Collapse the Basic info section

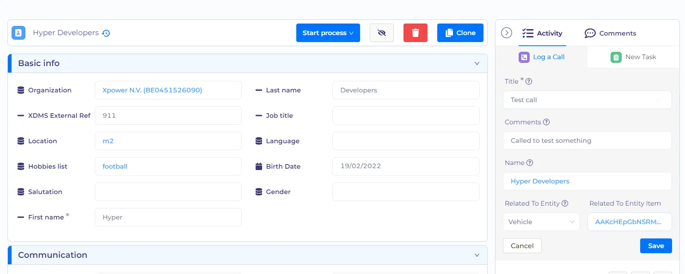(477, 63)
